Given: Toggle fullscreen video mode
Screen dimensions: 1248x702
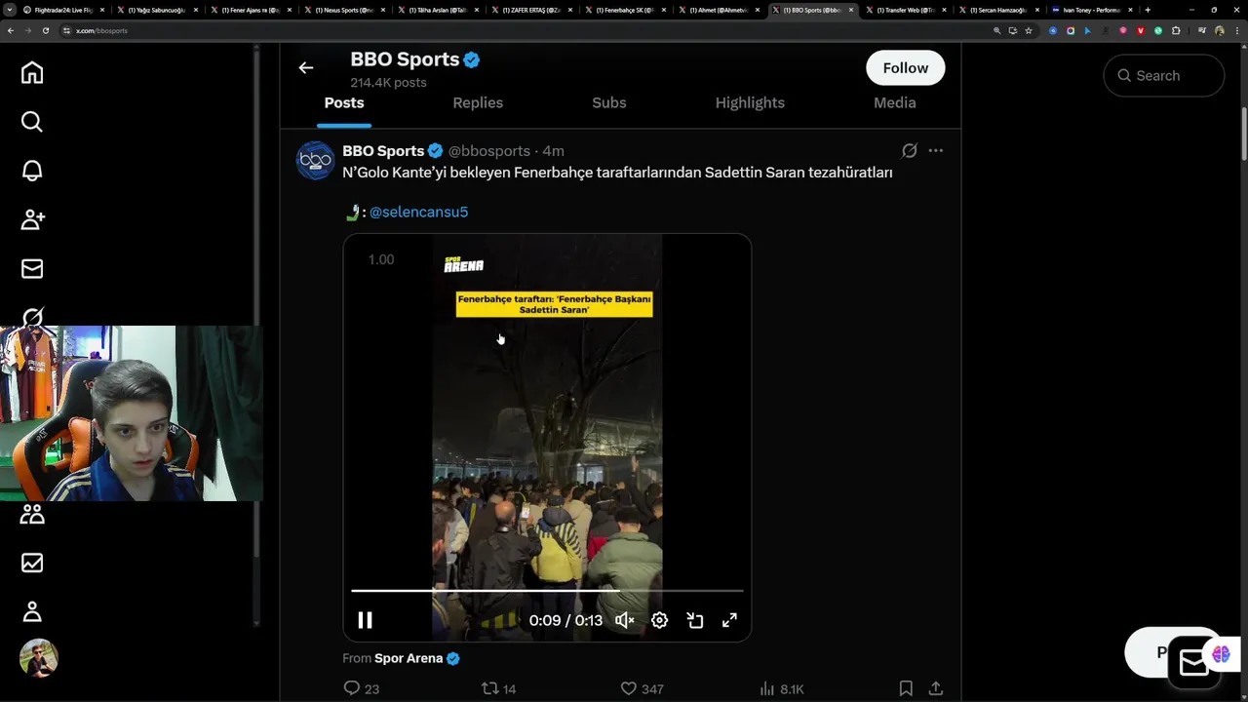Looking at the screenshot, I should tap(729, 620).
